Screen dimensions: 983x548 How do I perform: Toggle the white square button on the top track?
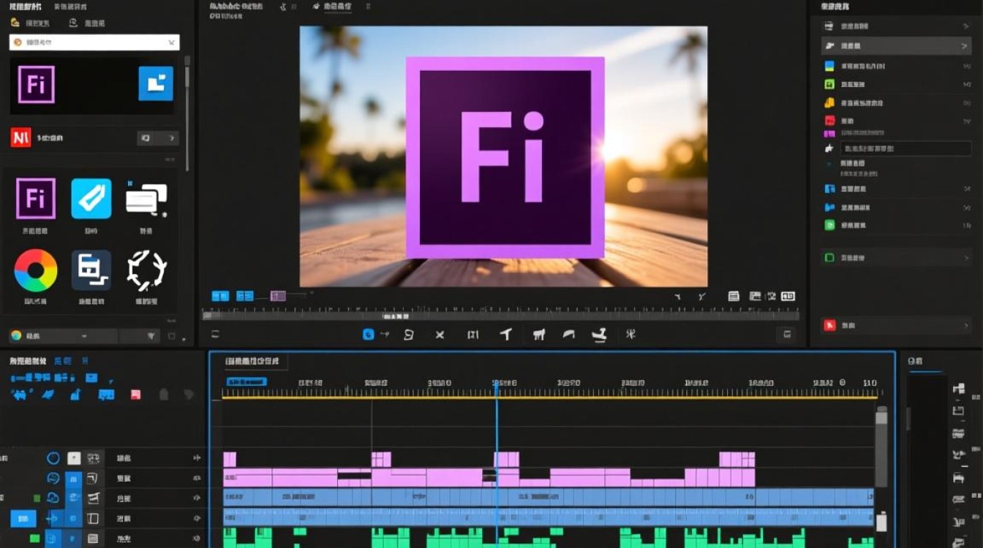pos(74,458)
